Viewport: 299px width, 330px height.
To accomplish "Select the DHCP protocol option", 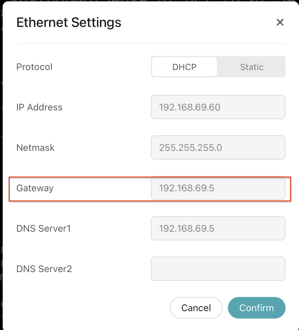I will coord(184,67).
